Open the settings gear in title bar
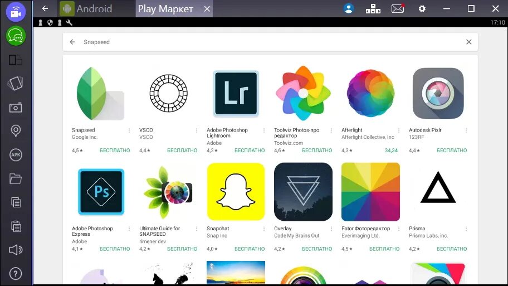Screen dimensions: 508x286 (x=422, y=9)
